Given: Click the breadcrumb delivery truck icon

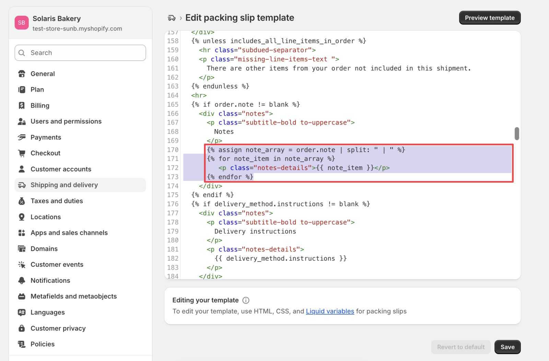Looking at the screenshot, I should point(172,18).
